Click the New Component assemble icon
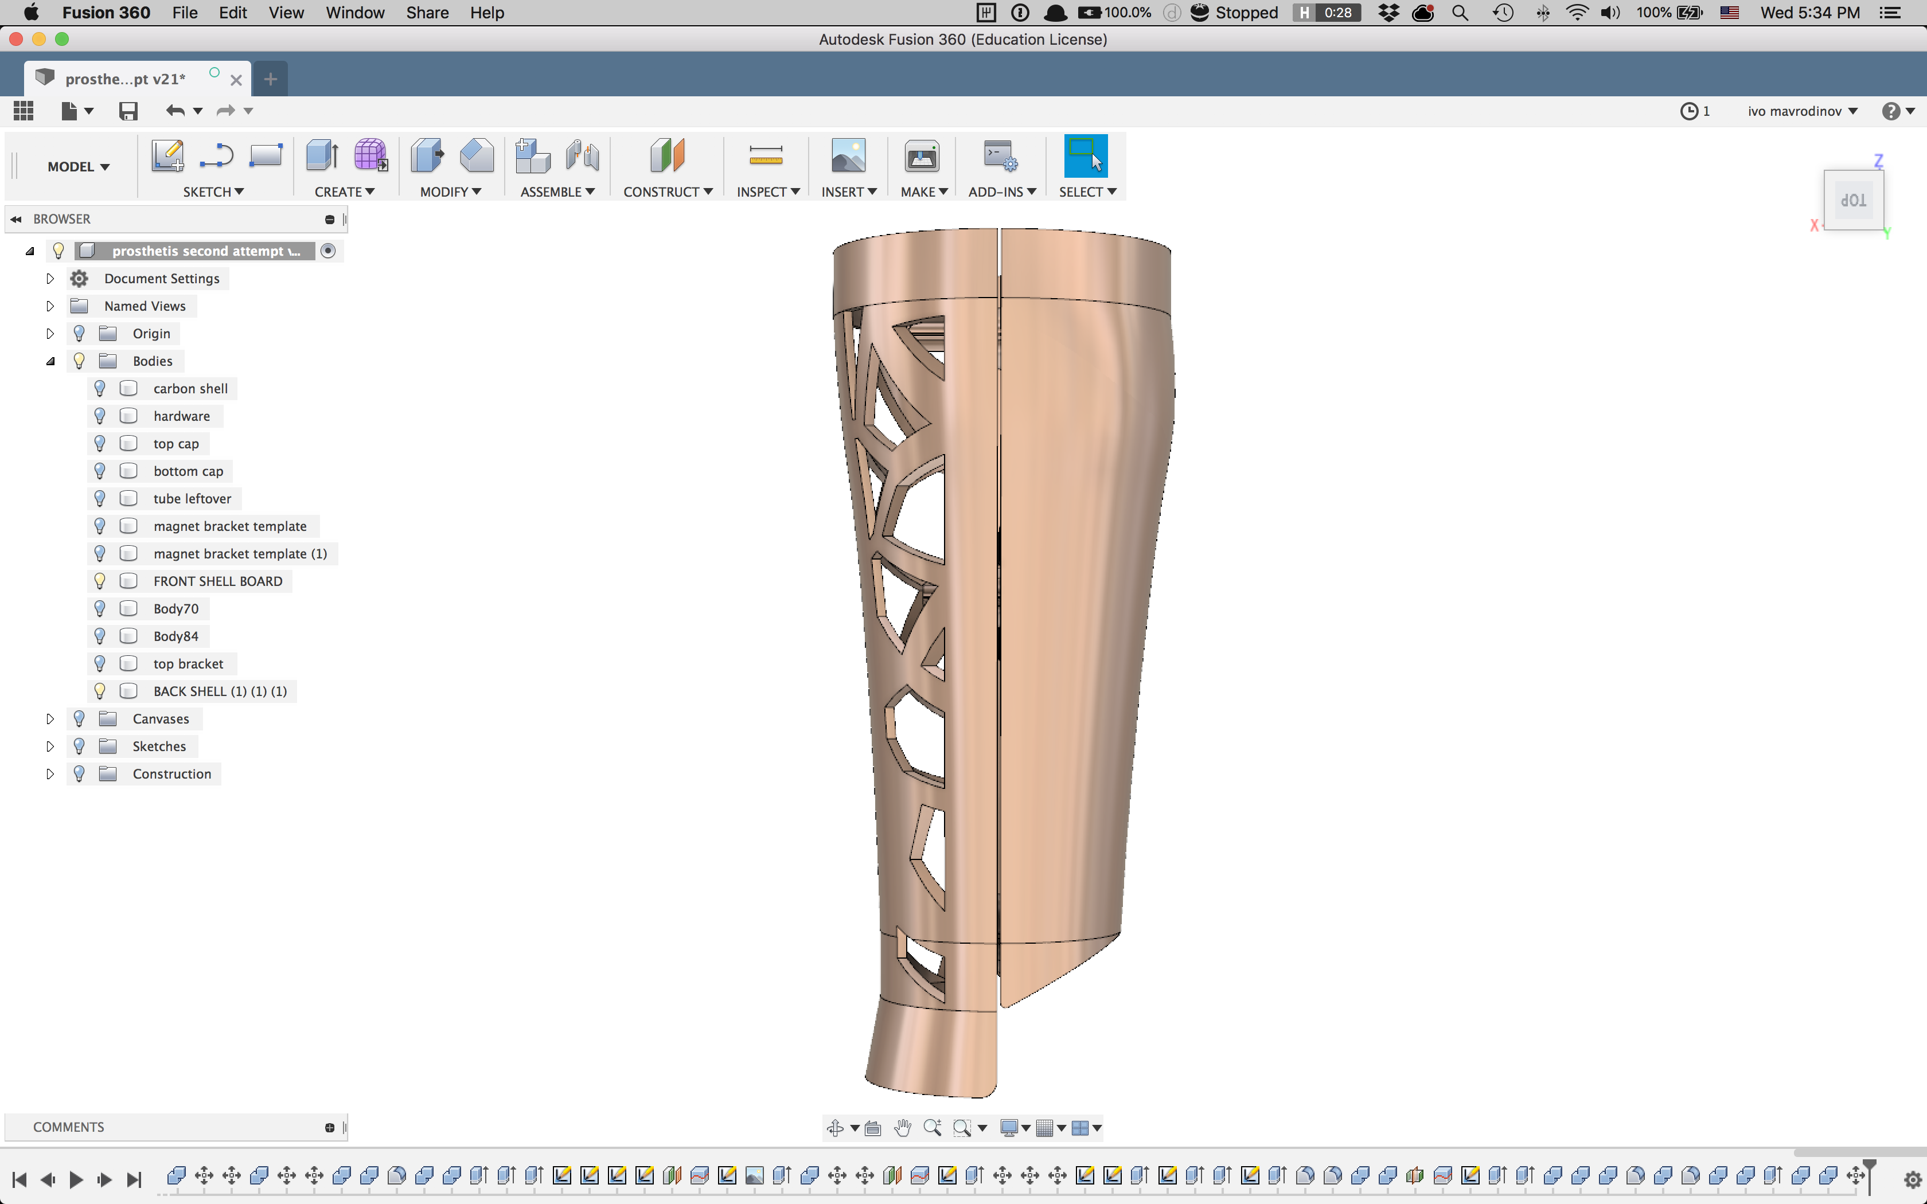1927x1204 pixels. (533, 155)
